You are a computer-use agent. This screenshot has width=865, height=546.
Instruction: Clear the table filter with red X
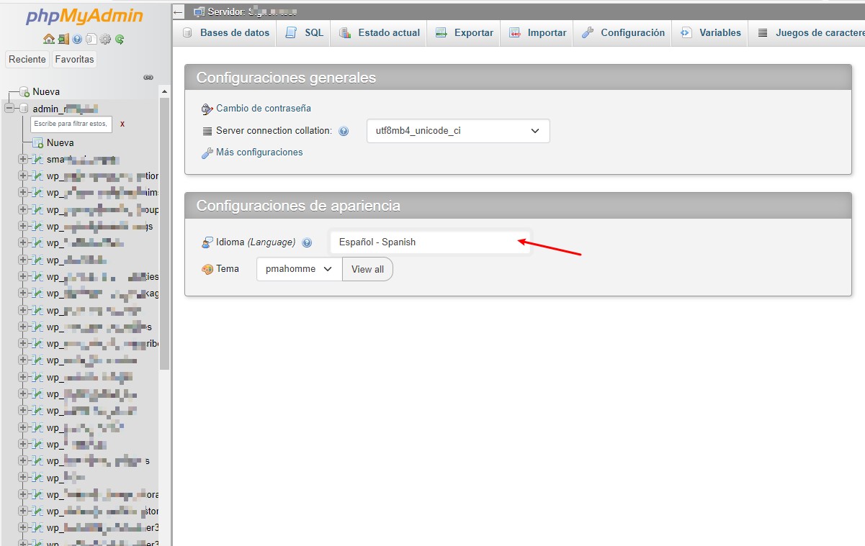(x=122, y=124)
